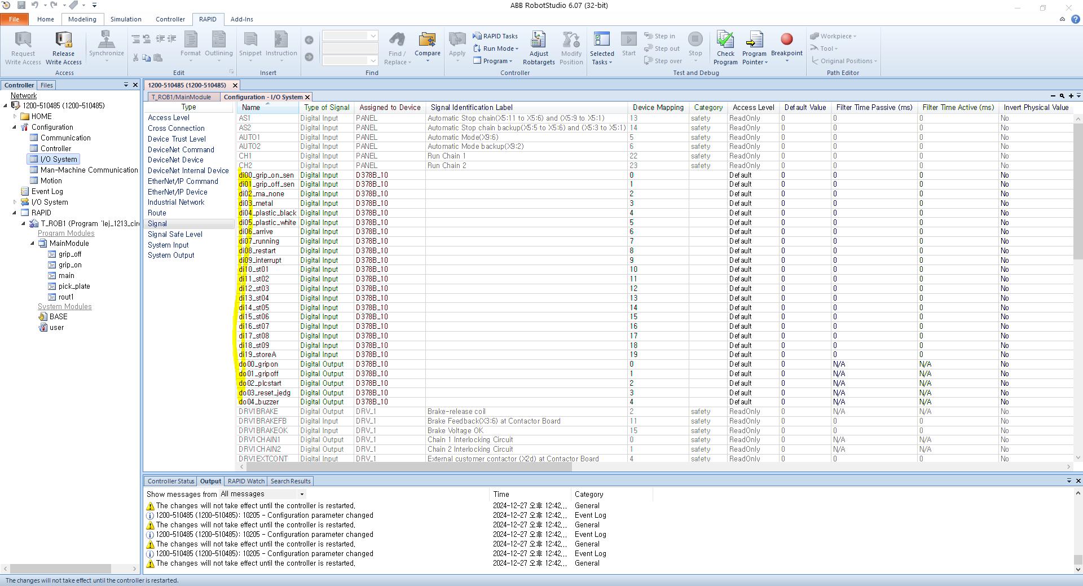Open Find / Replace
The width and height of the screenshot is (1083, 586).
click(x=397, y=49)
